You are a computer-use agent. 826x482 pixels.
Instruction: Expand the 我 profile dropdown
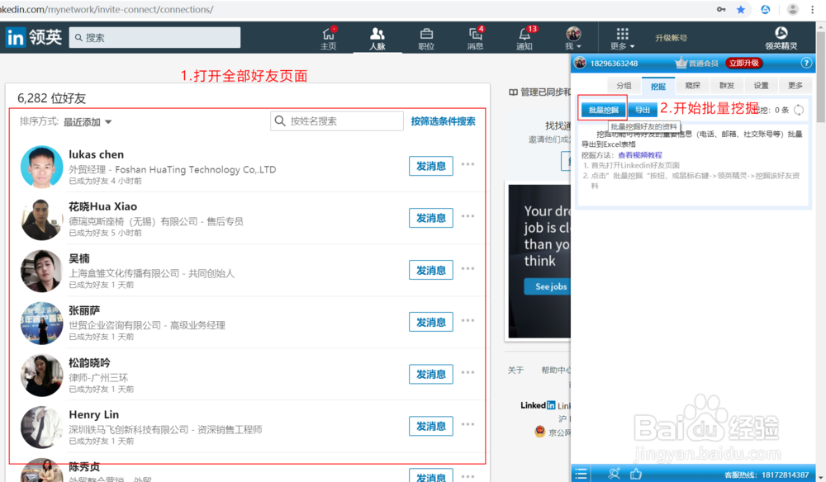pos(573,39)
